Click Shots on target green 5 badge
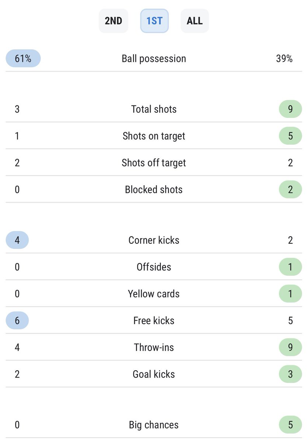The width and height of the screenshot is (308, 442). [x=290, y=136]
